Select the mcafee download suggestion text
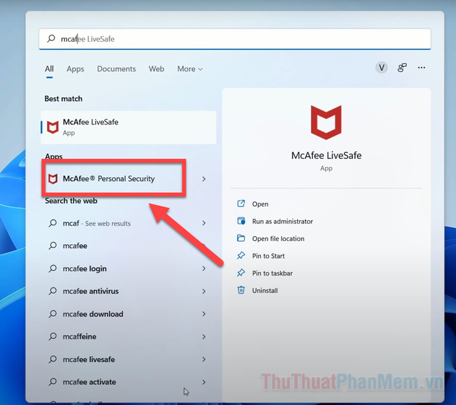The width and height of the screenshot is (456, 405). click(x=93, y=314)
